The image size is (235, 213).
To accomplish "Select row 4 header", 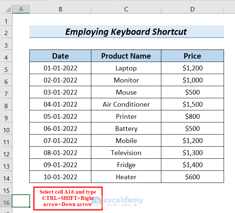I will pos(6,56).
